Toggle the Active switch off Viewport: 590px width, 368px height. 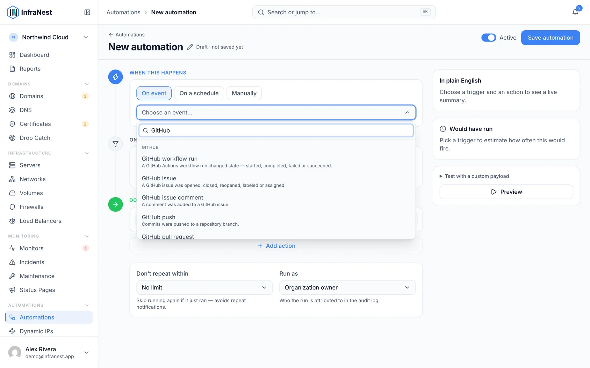pyautogui.click(x=489, y=38)
